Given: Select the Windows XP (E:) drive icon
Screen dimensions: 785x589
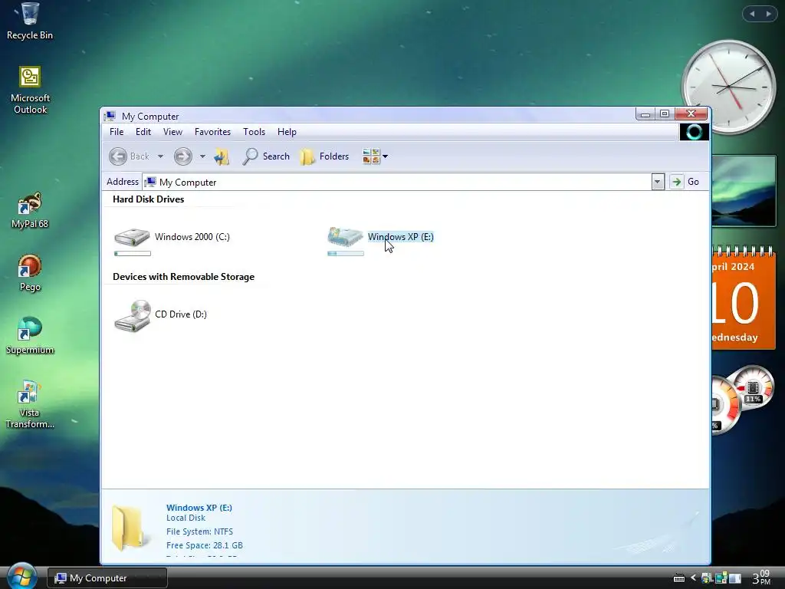Looking at the screenshot, I should point(346,236).
